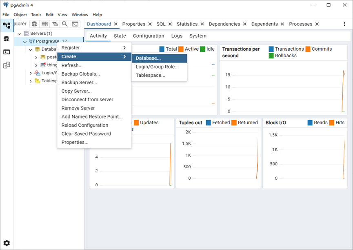Select Backup Globals... menu entry
Viewport: 353px width, 250px height.
[94, 74]
